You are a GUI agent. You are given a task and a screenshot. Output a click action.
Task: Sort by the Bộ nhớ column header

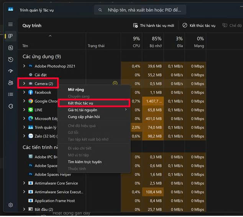153,41
